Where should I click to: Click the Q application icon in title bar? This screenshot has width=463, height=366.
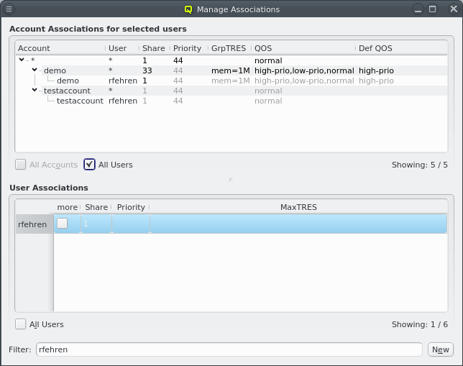(188, 9)
